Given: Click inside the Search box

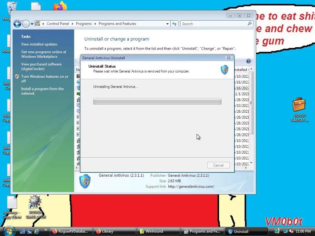Looking at the screenshot, I should click(x=214, y=24).
